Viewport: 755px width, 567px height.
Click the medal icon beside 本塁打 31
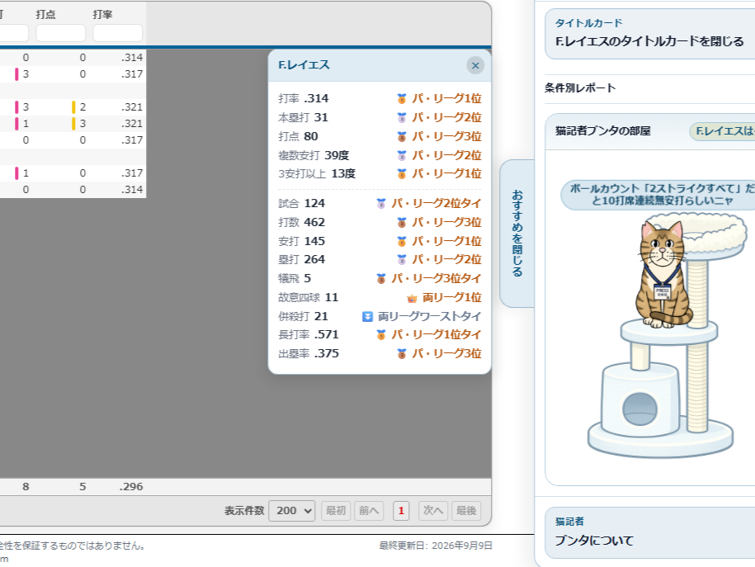(x=402, y=117)
